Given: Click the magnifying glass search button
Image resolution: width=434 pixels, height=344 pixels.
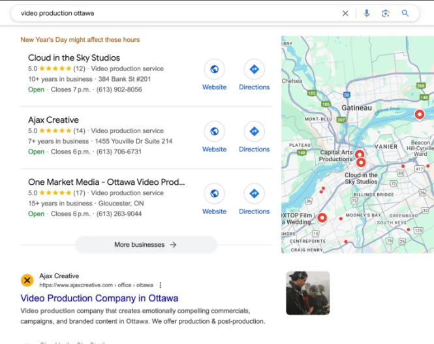Looking at the screenshot, I should pyautogui.click(x=405, y=13).
